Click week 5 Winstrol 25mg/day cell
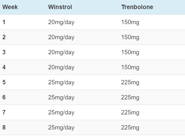Screen dimensions: 185x137 [61, 82]
